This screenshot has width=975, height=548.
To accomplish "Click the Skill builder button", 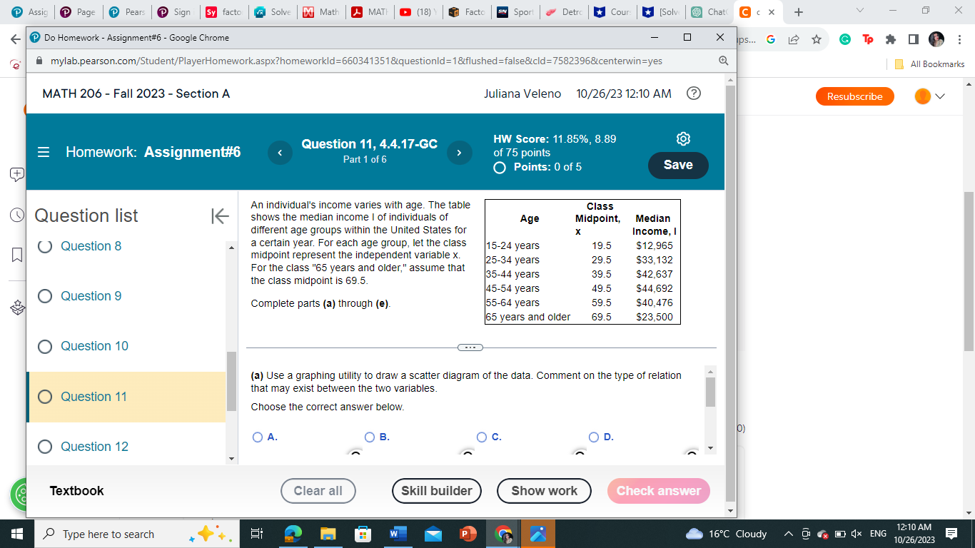I will point(436,491).
